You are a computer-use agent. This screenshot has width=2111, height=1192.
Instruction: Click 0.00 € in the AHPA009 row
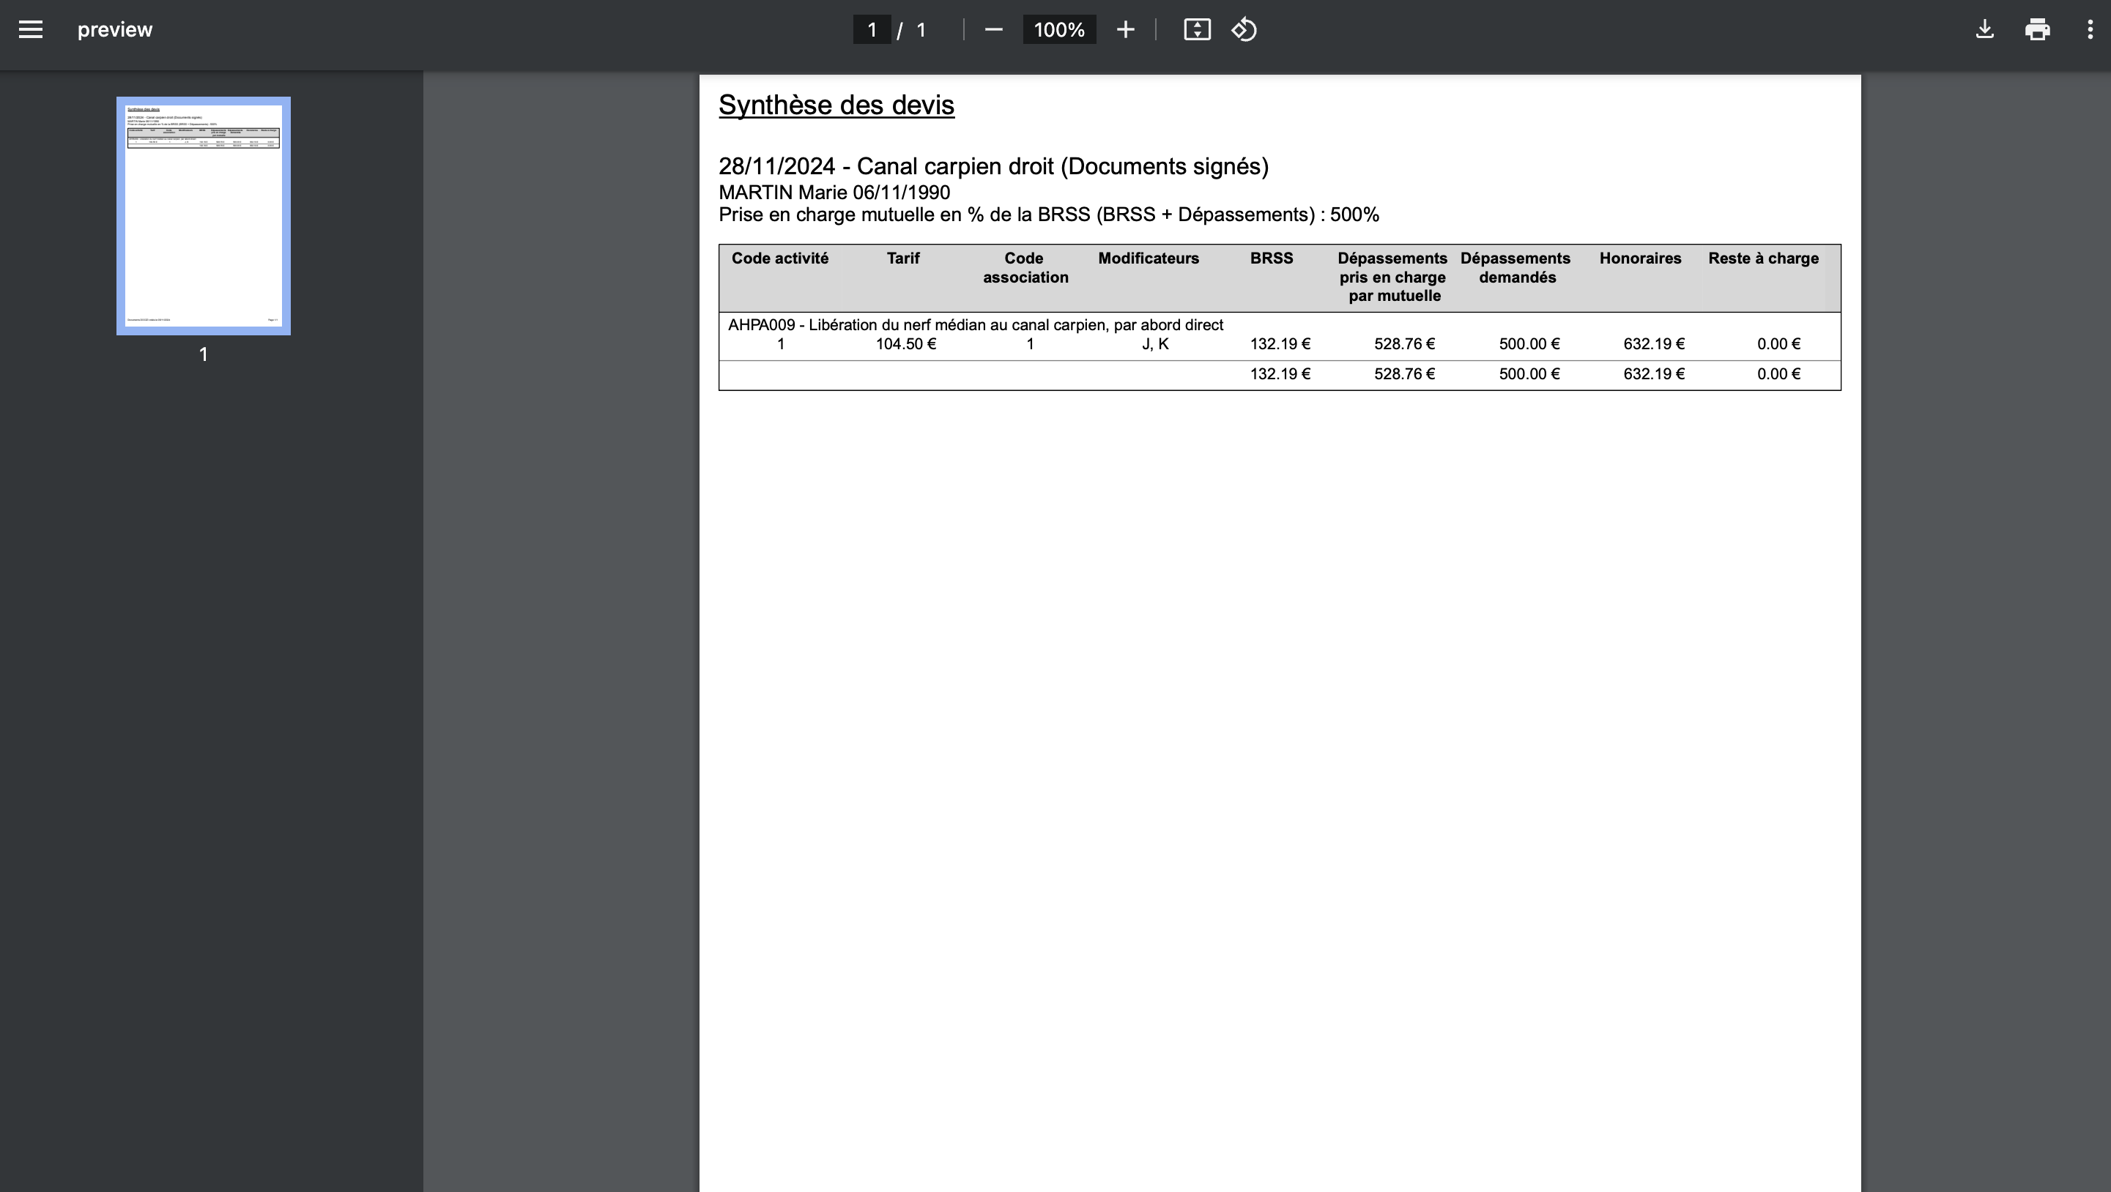coord(1778,344)
